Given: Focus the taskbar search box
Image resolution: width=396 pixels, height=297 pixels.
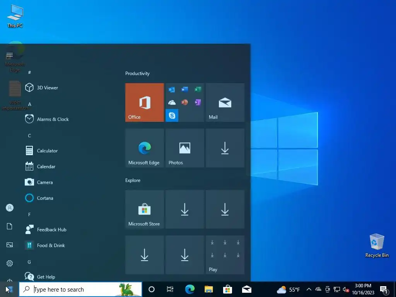Looking at the screenshot, I should [80, 289].
